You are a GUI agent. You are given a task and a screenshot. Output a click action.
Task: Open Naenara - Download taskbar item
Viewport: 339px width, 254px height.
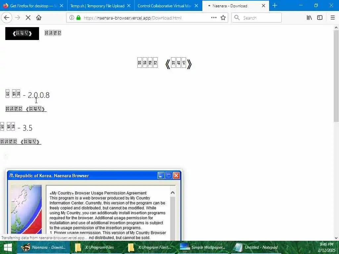pyautogui.click(x=43, y=247)
